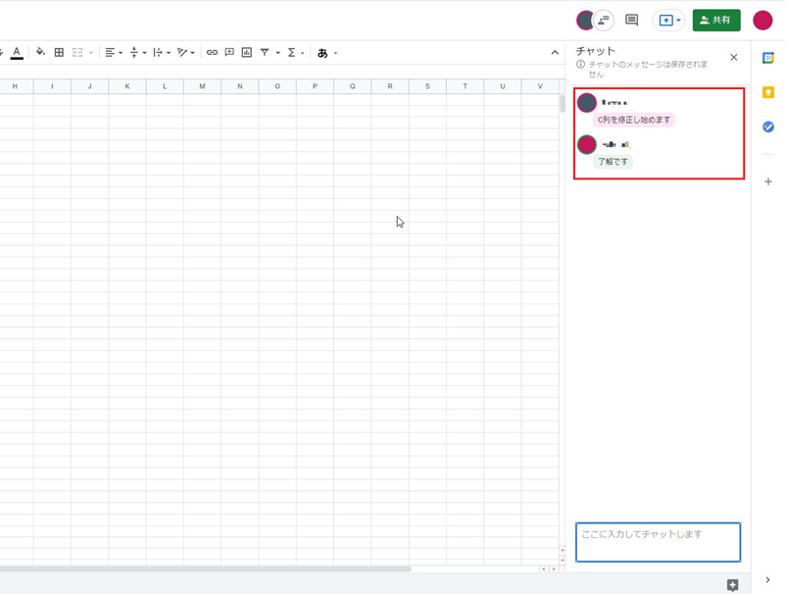785x594 pixels.
Task: Open Google Calendar in the side panel
Action: 768,58
